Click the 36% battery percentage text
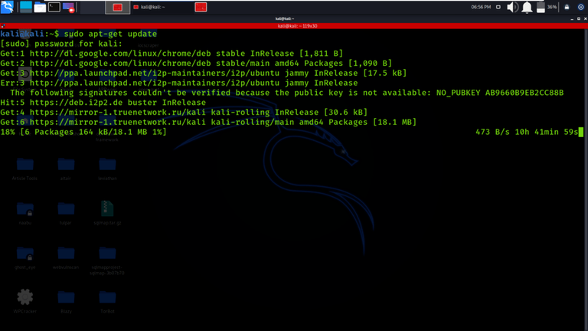This screenshot has width=588, height=331. [551, 7]
